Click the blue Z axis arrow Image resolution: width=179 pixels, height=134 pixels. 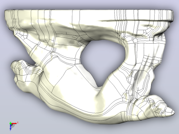tap(10, 127)
